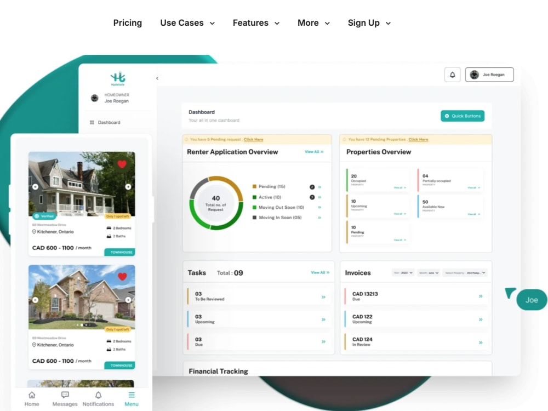Viewport: 548px width, 411px height.
Task: Collapse the sidebar using the chevron icon
Action: (x=157, y=78)
